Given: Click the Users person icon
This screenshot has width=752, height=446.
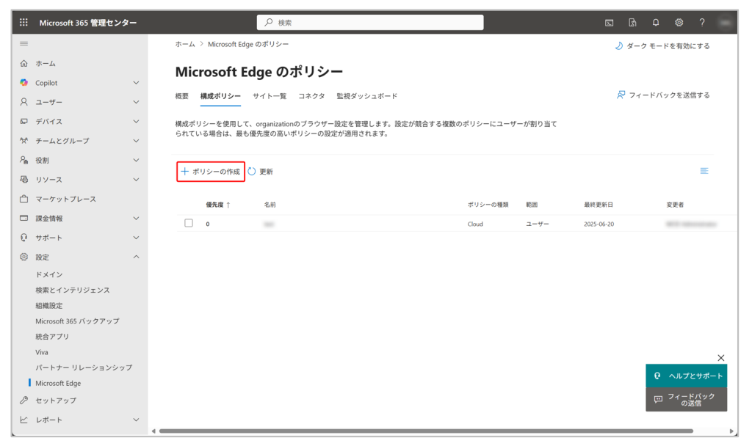Looking at the screenshot, I should point(24,102).
